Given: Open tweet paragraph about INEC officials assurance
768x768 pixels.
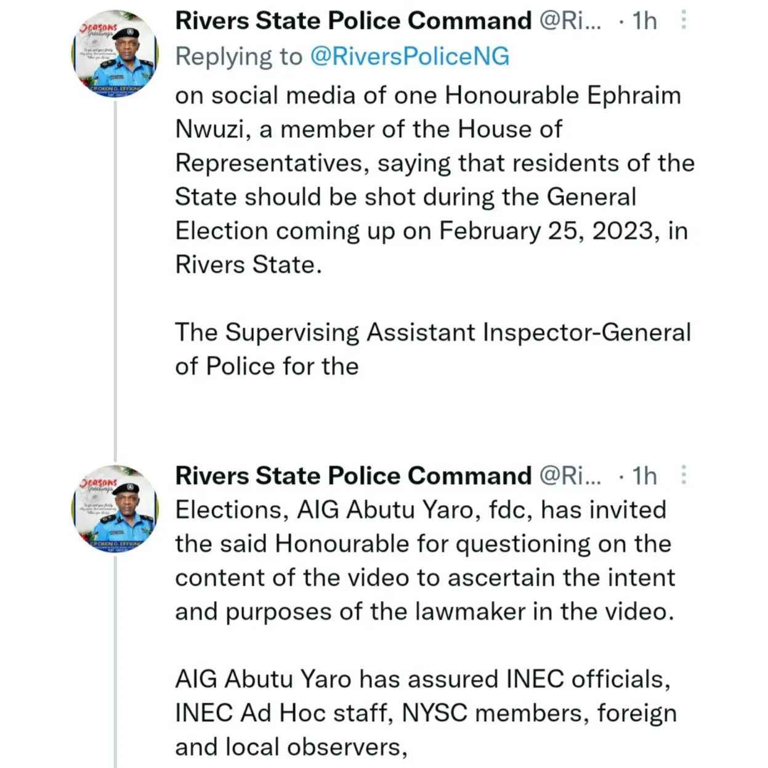Looking at the screenshot, I should point(426,713).
